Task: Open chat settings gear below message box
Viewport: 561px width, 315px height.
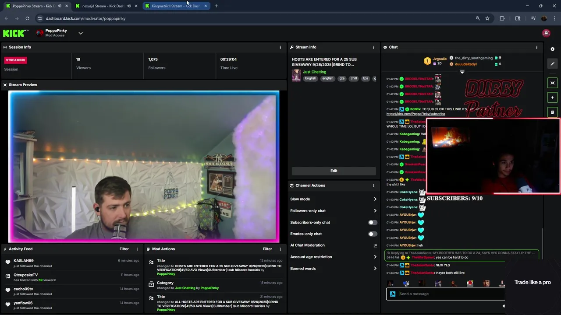Action: (504, 306)
